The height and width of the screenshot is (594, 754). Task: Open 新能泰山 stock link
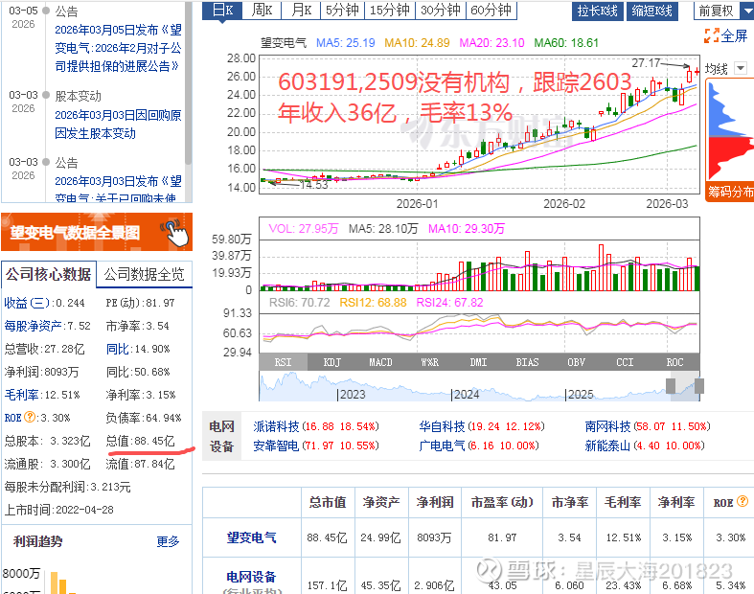[x=607, y=445]
